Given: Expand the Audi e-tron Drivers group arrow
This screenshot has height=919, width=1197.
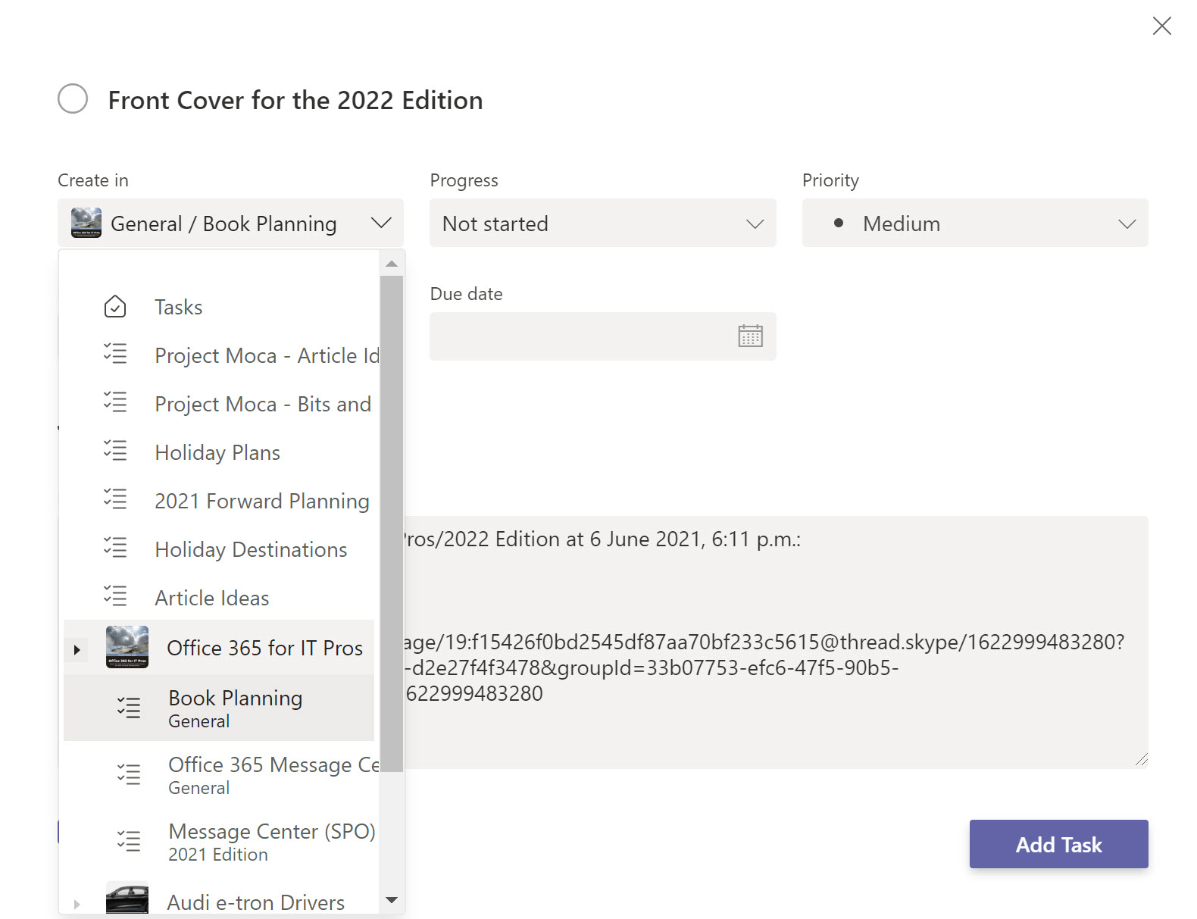Looking at the screenshot, I should coord(77,903).
